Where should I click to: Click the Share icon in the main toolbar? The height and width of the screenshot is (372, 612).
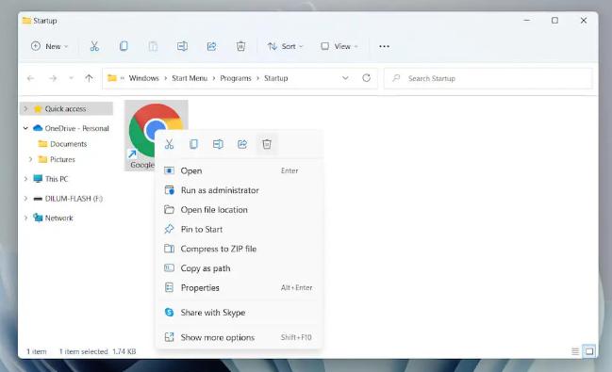[211, 46]
